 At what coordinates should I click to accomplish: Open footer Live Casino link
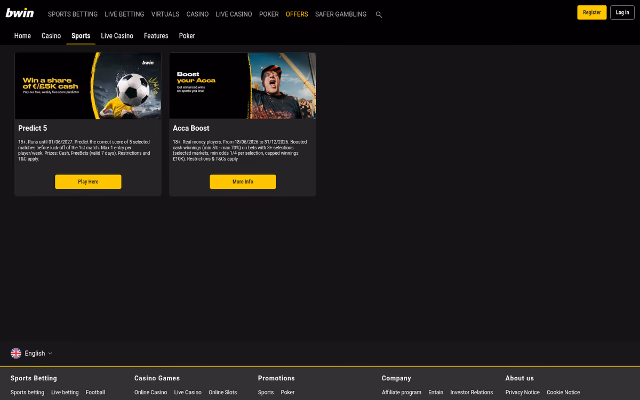click(188, 393)
